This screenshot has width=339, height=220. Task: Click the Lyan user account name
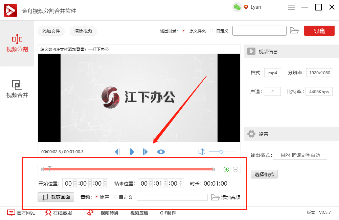point(256,7)
